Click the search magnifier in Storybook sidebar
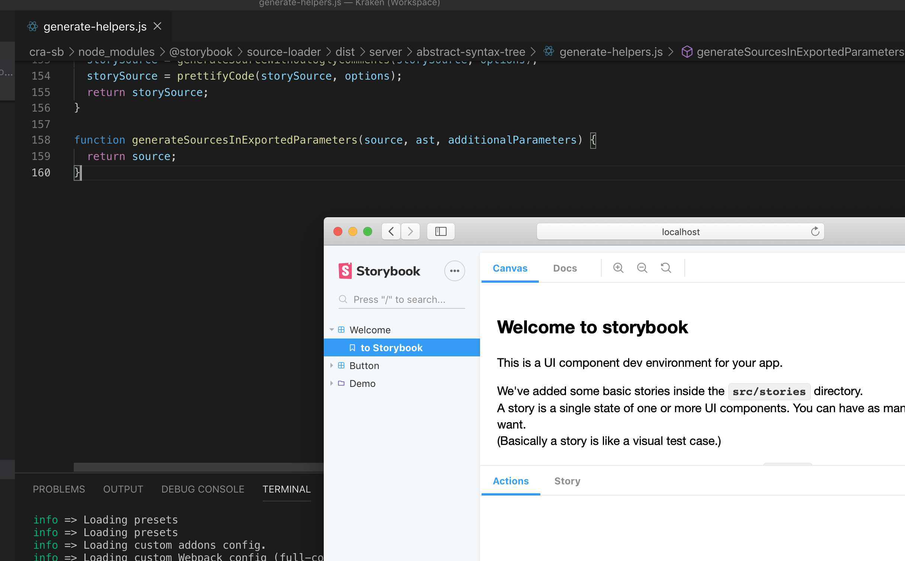 [343, 299]
